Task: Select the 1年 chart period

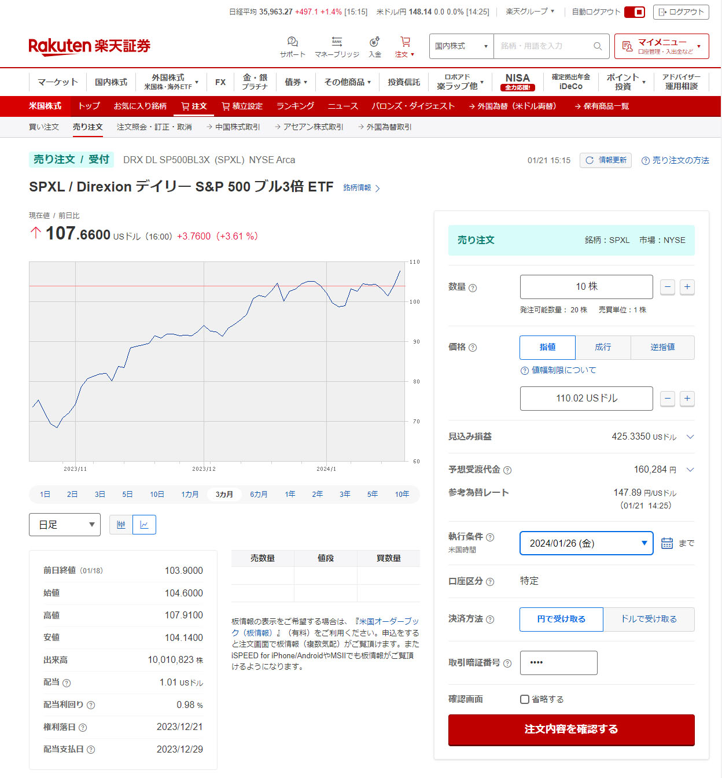Action: (290, 494)
